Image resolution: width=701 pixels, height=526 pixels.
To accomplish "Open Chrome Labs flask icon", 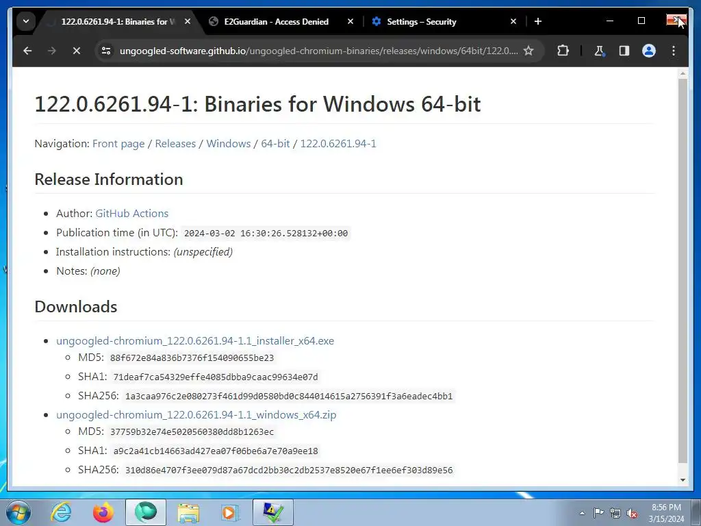I will [x=599, y=51].
